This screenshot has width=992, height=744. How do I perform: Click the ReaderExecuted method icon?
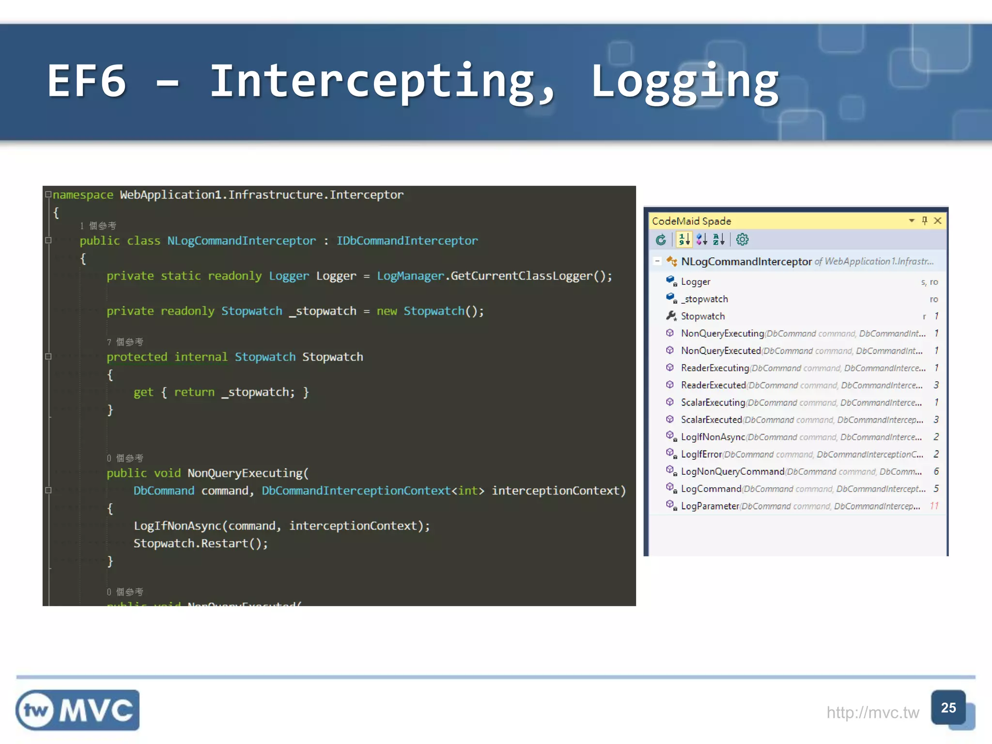click(670, 385)
